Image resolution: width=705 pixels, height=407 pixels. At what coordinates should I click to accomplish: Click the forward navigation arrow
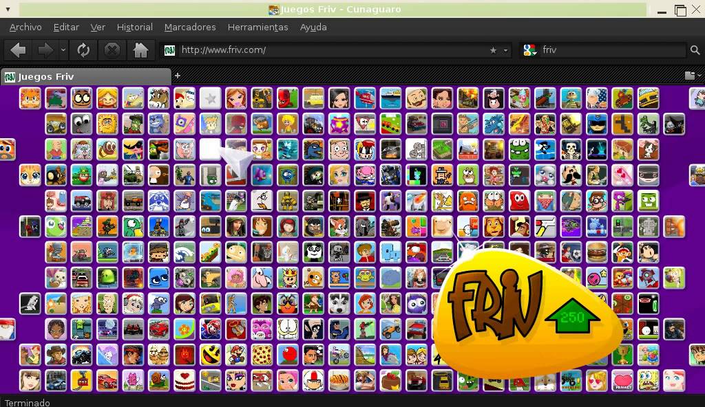(x=45, y=50)
